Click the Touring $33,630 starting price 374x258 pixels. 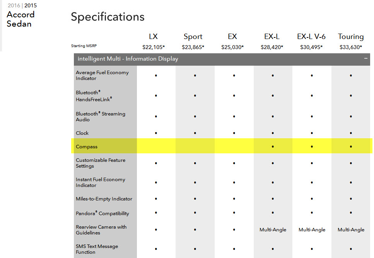pos(351,47)
